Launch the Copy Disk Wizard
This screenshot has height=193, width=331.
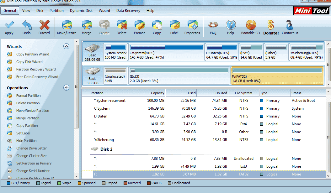29,62
